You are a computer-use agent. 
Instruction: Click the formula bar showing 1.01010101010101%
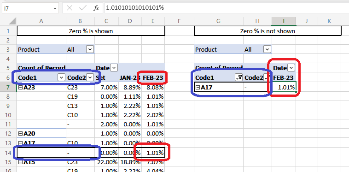tap(227, 8)
